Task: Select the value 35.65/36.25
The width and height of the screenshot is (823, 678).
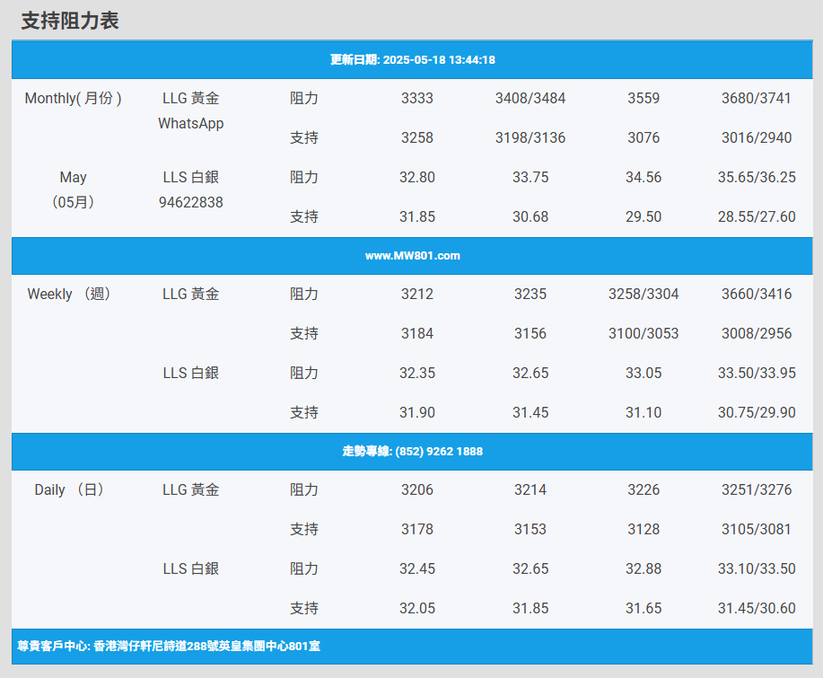Action: coord(757,178)
